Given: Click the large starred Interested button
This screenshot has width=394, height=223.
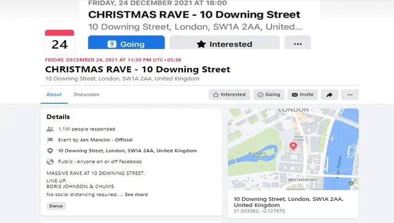Looking at the screenshot, I should click(x=224, y=42).
